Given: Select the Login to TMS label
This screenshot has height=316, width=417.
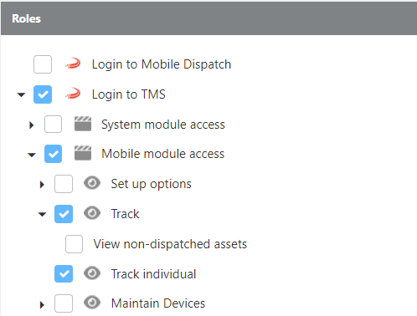Looking at the screenshot, I should (129, 94).
